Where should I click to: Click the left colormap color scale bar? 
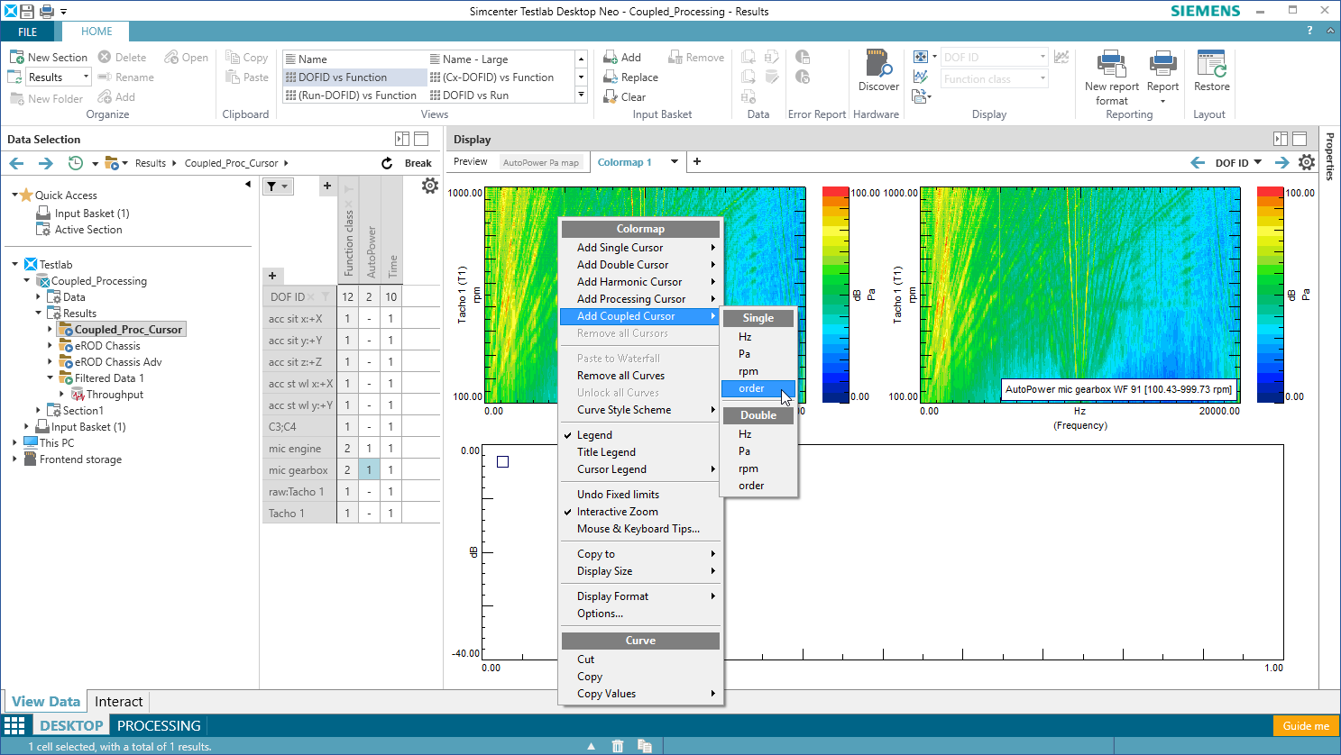tap(836, 295)
